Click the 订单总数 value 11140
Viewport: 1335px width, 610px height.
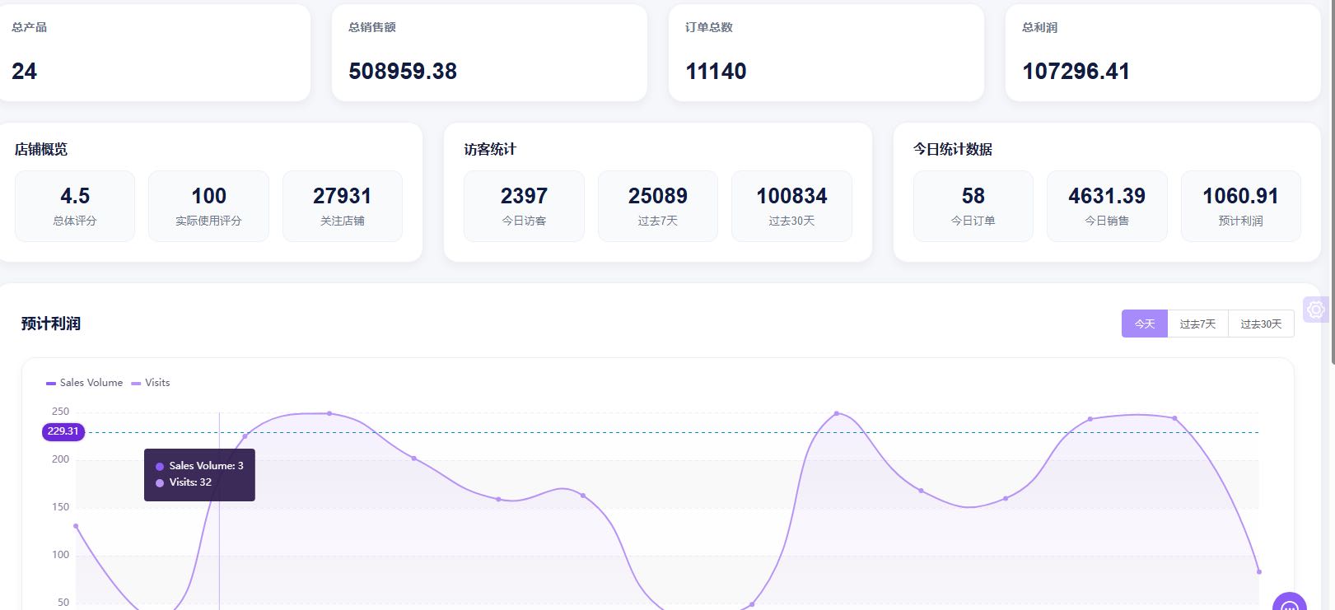pyautogui.click(x=716, y=72)
